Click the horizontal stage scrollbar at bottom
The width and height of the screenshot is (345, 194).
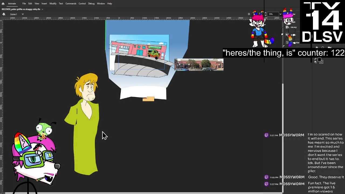click(143, 193)
